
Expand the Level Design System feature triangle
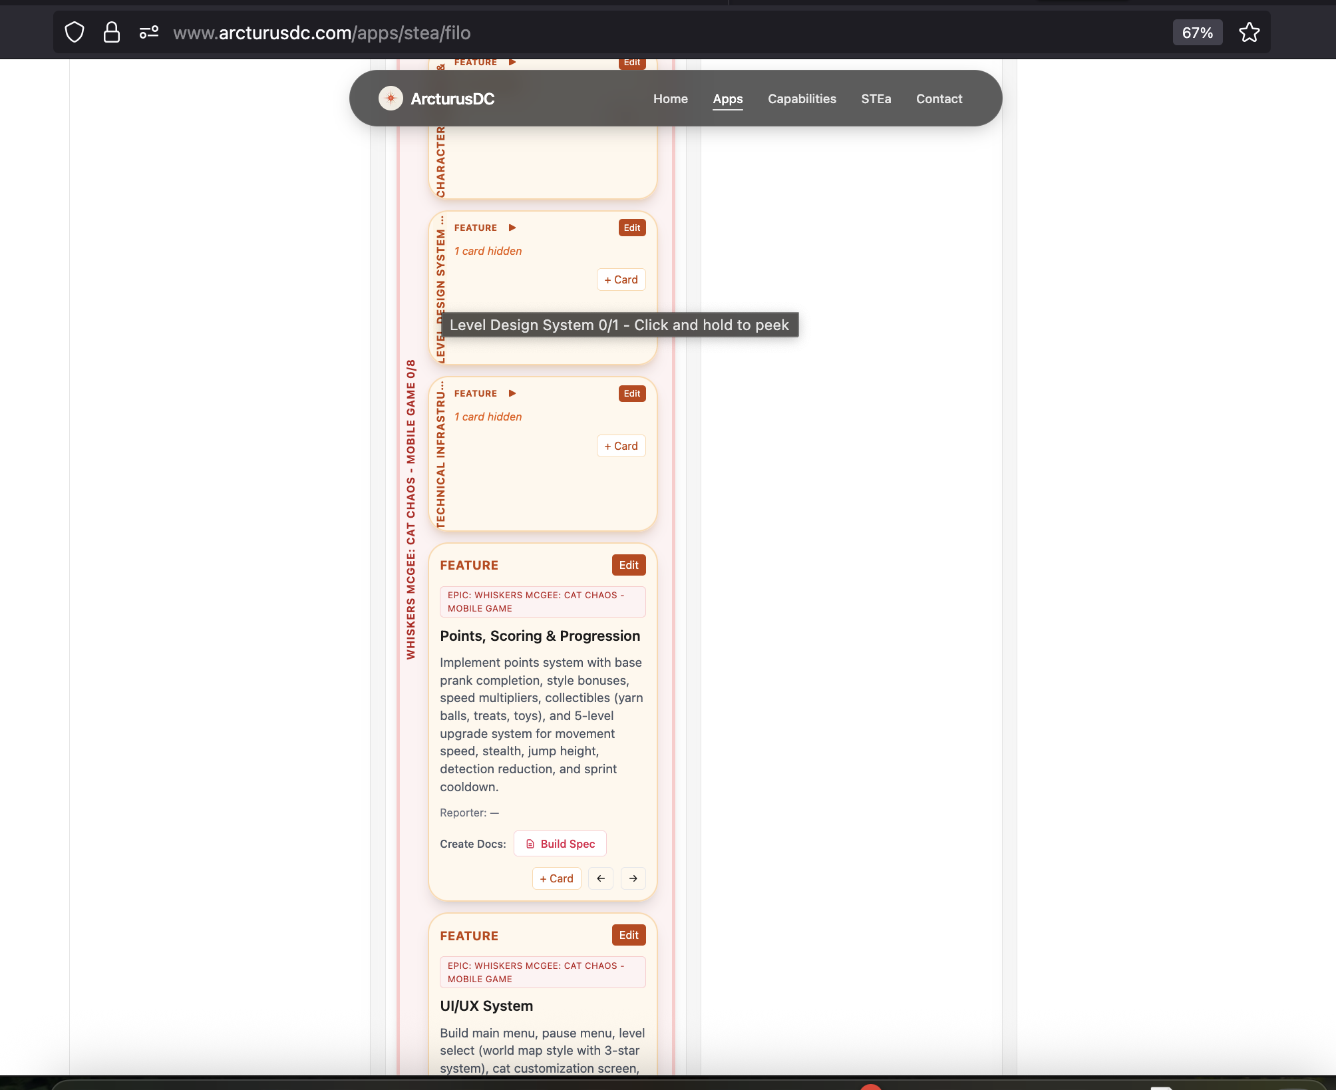(x=512, y=228)
